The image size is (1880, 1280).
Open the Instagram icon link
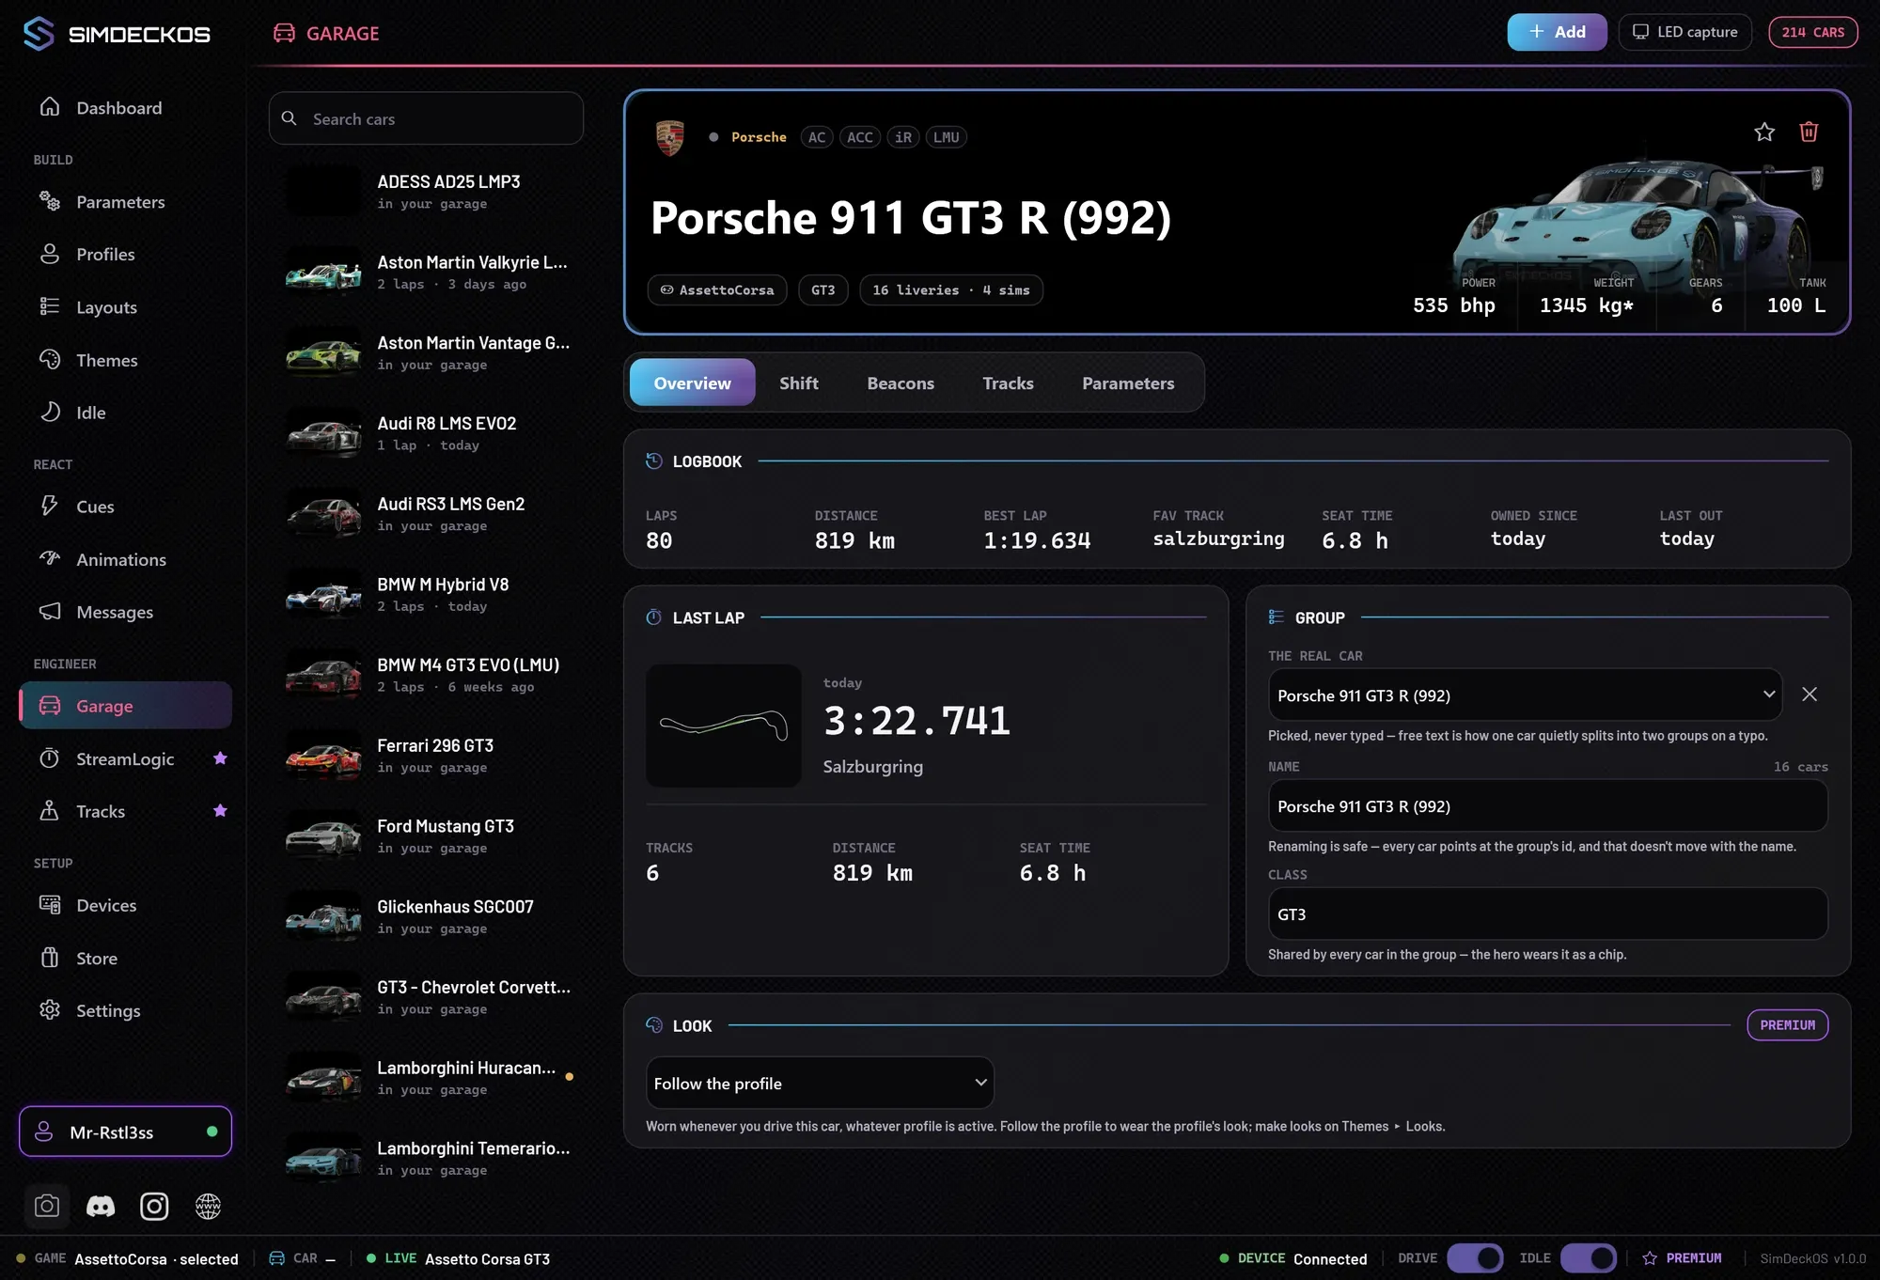point(154,1206)
